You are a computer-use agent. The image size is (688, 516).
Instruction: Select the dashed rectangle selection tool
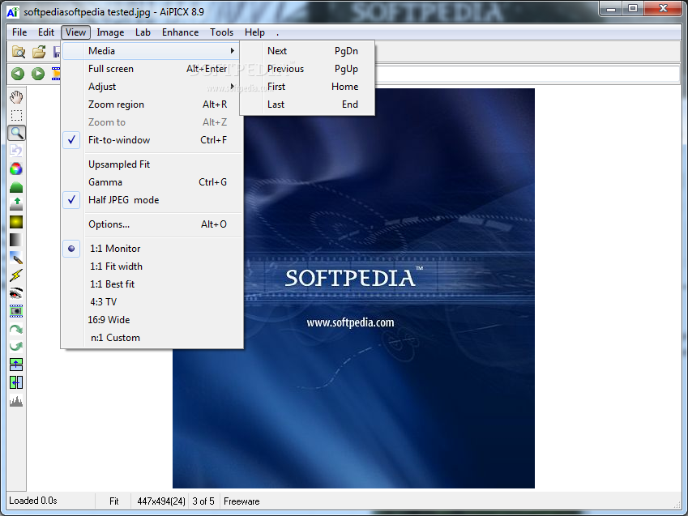pos(16,115)
